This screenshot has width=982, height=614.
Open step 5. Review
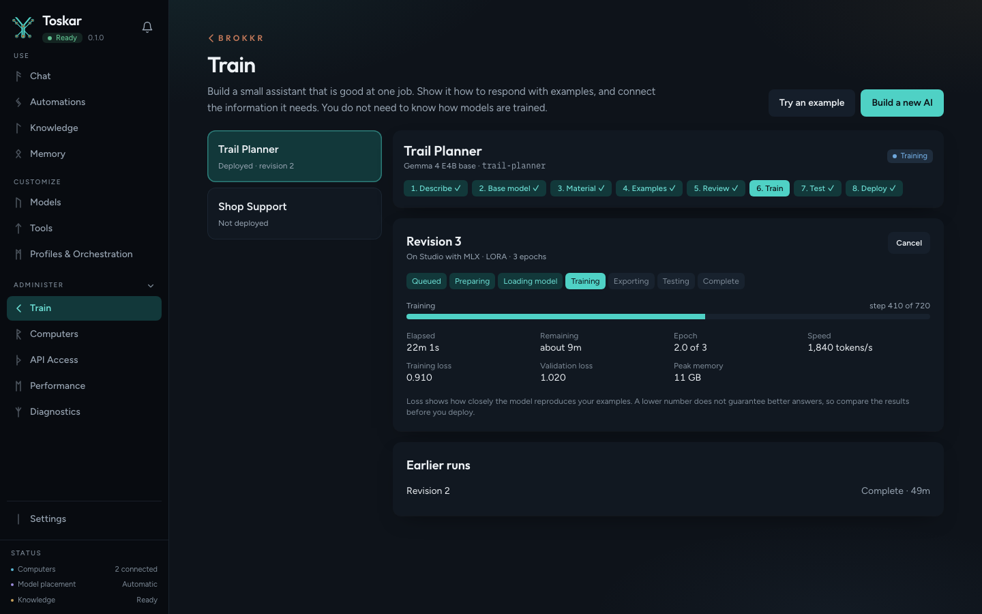716,188
